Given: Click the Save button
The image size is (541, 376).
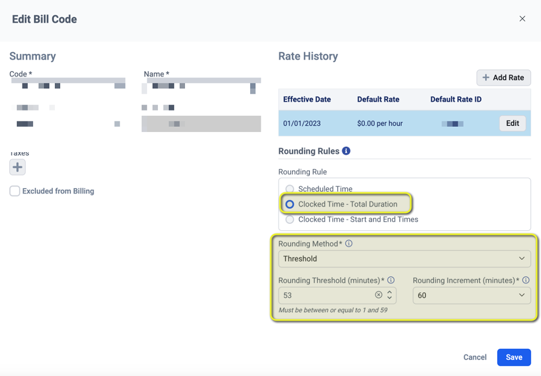Looking at the screenshot, I should 513,357.
